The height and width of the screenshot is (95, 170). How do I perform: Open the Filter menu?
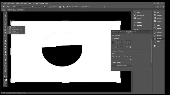coord(30,3)
